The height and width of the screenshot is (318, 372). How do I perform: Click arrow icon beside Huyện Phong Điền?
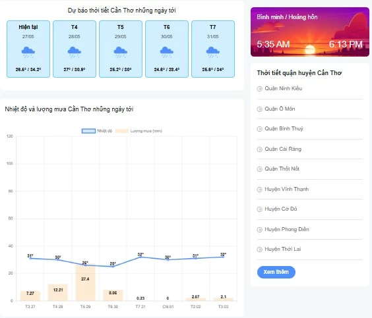tap(260, 230)
